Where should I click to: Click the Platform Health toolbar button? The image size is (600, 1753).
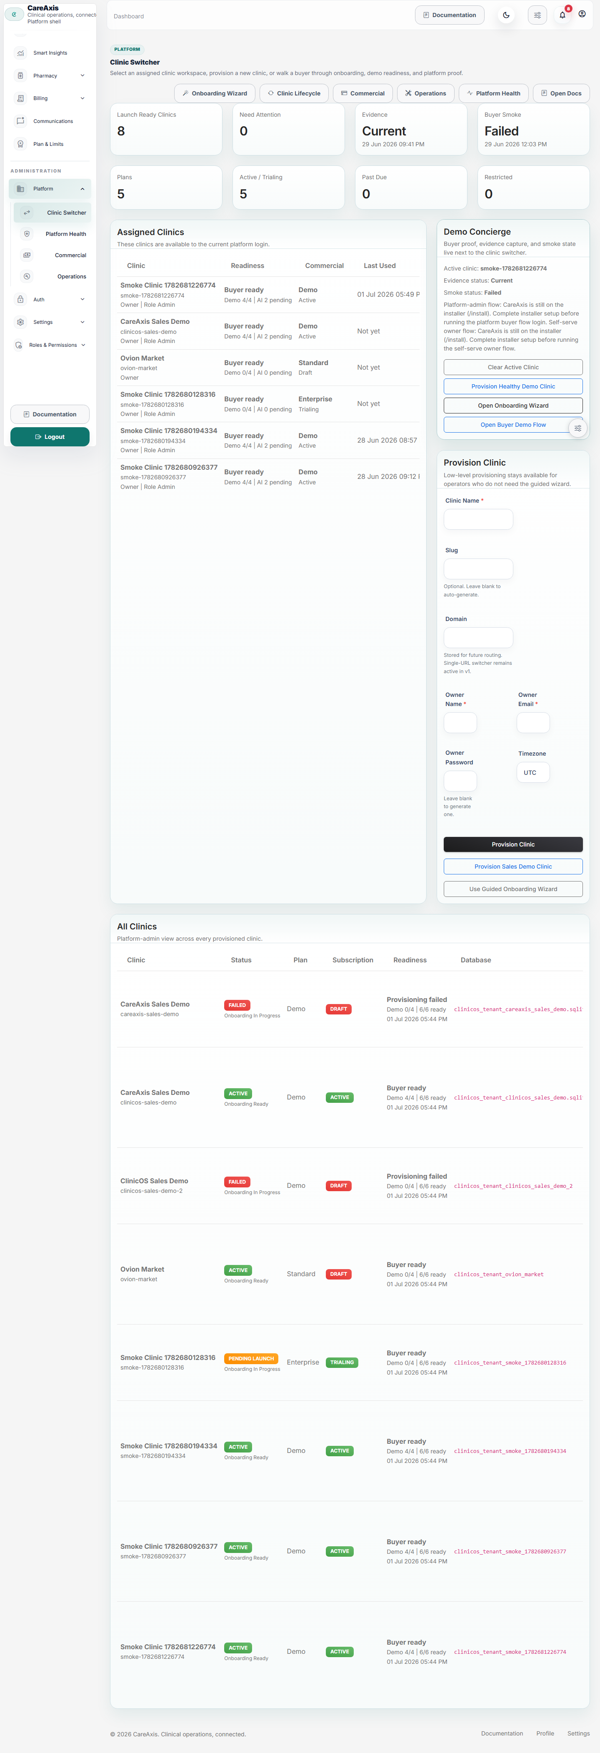tap(494, 93)
